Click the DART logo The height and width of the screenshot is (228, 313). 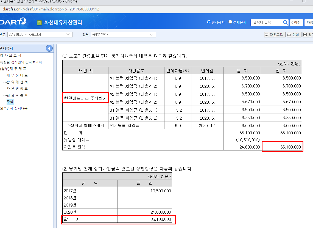coord(13,21)
